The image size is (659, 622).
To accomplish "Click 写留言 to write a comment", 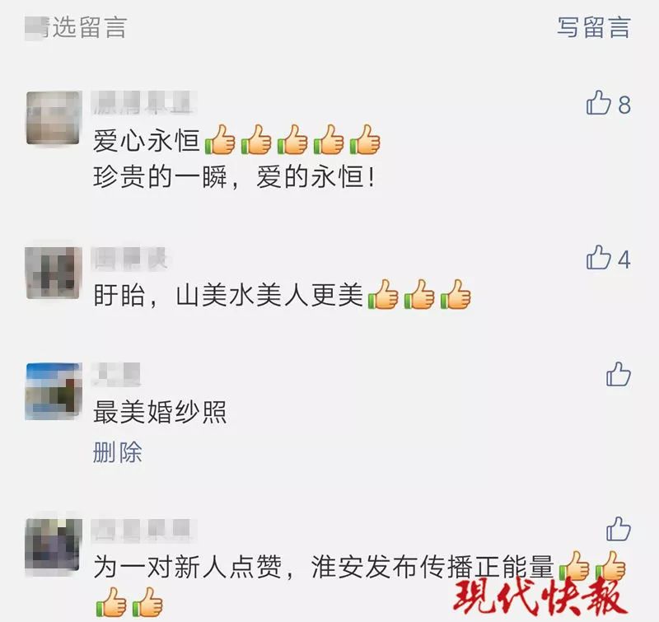I will coord(594,27).
